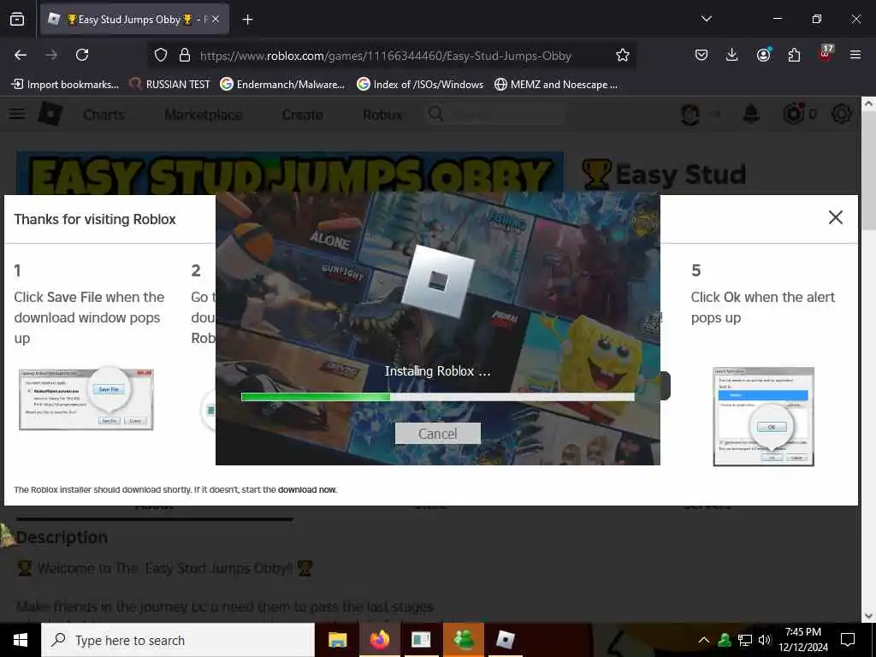
Task: Click the download now link
Action: click(307, 490)
